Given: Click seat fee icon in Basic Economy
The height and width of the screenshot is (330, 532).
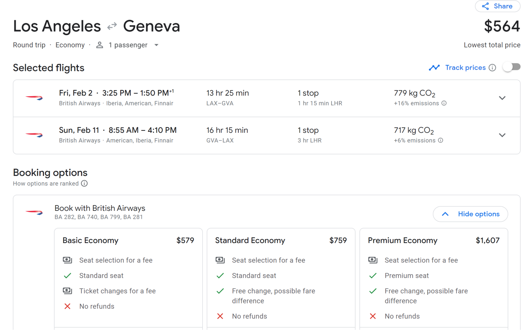Looking at the screenshot, I should 67,260.
